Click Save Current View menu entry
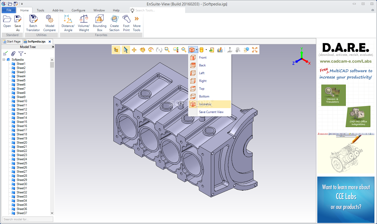The height and width of the screenshot is (224, 377). [x=210, y=112]
